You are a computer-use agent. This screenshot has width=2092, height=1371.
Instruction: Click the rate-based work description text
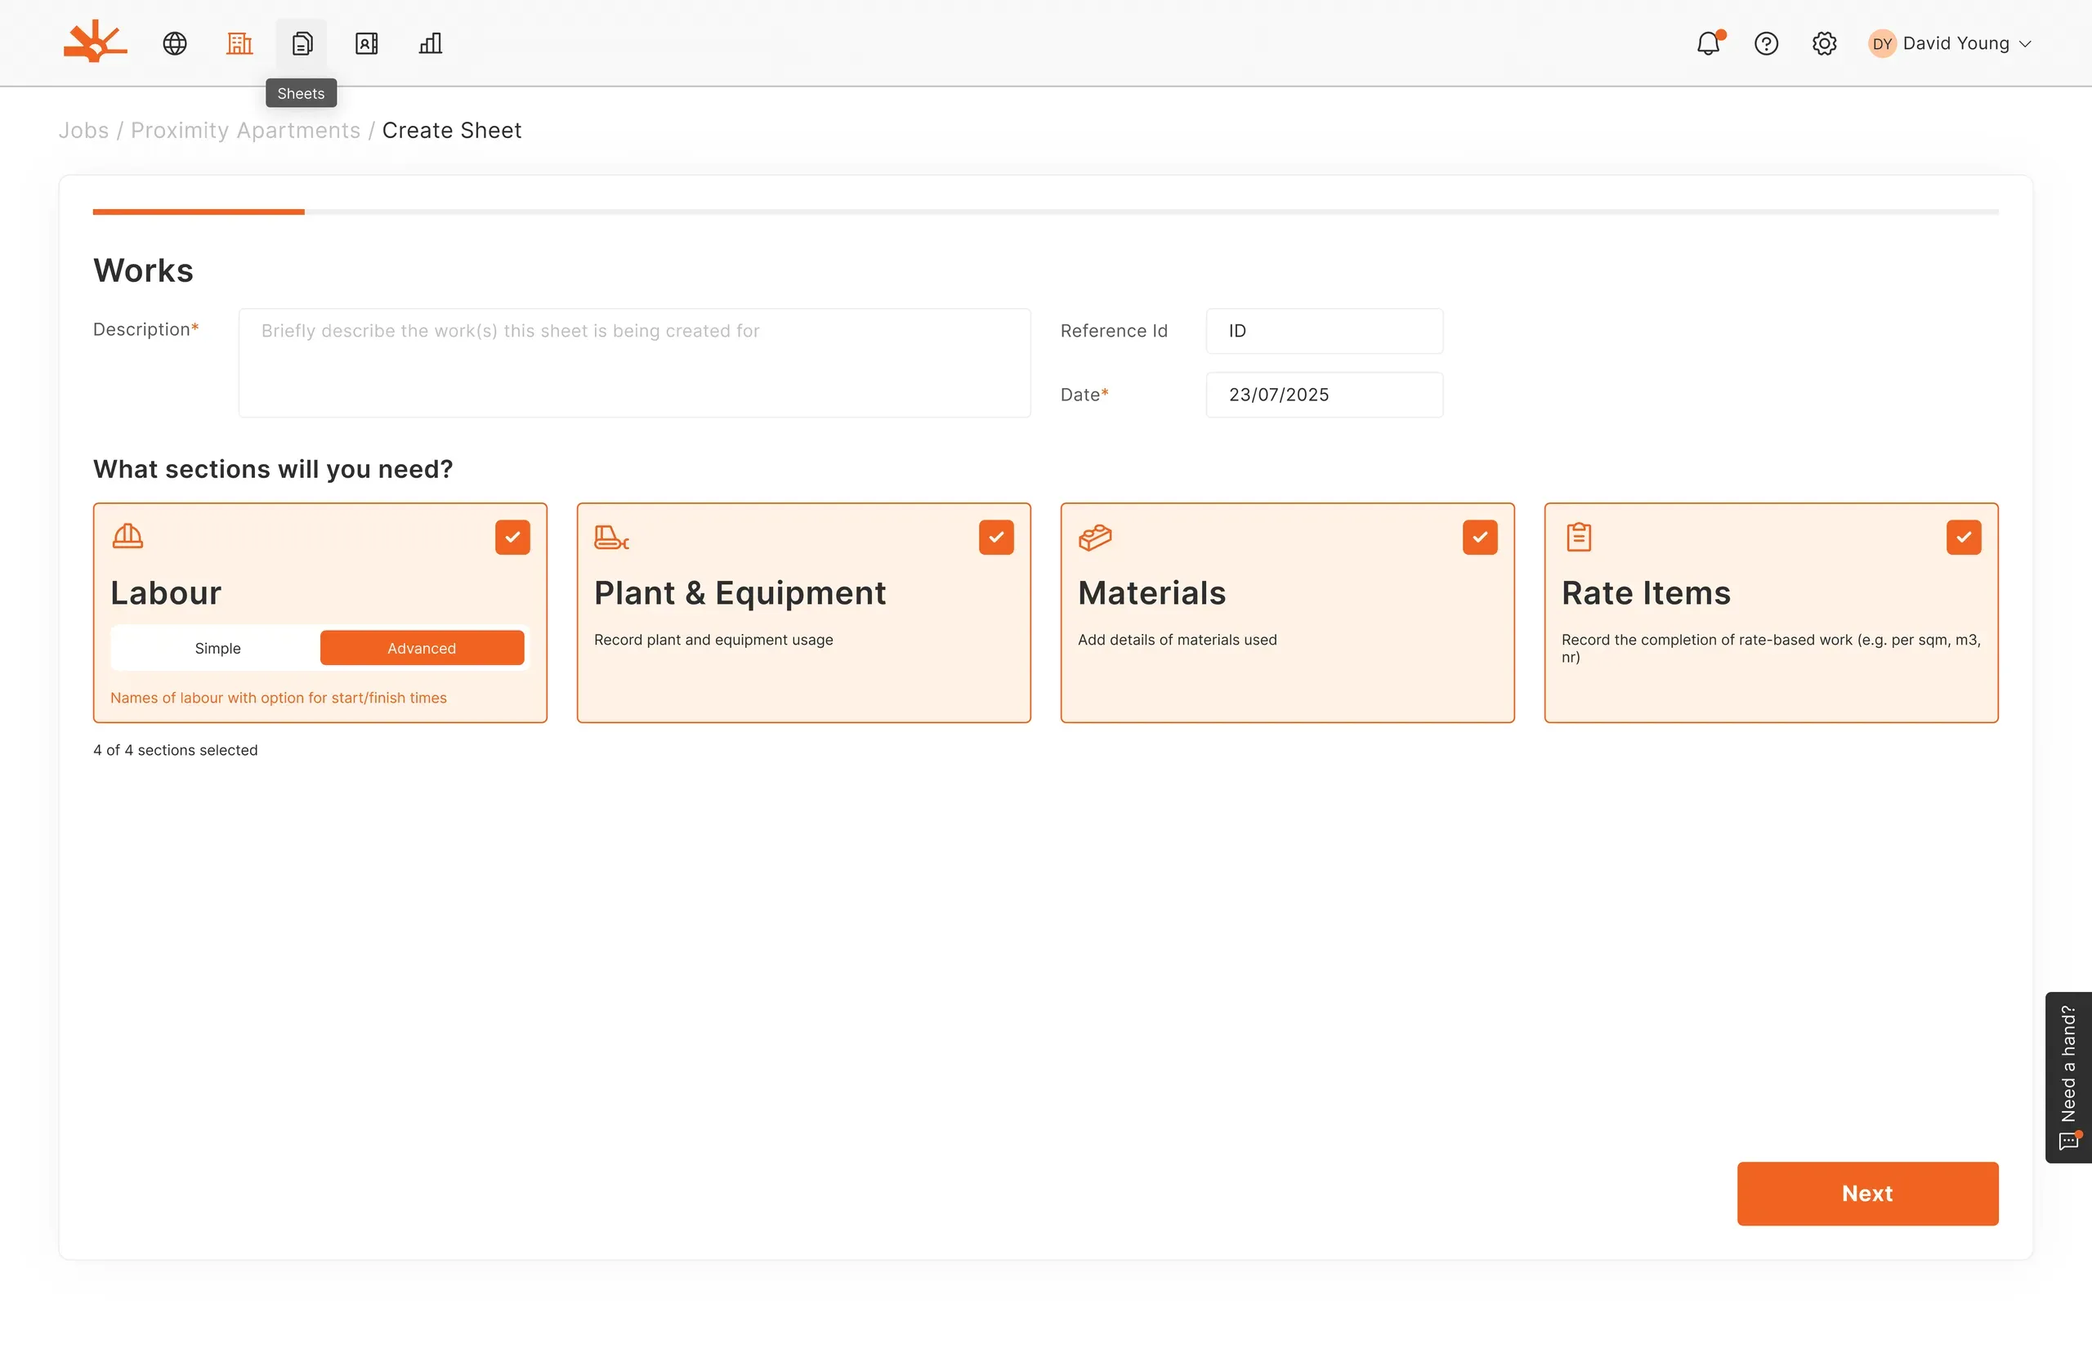[x=1770, y=648]
